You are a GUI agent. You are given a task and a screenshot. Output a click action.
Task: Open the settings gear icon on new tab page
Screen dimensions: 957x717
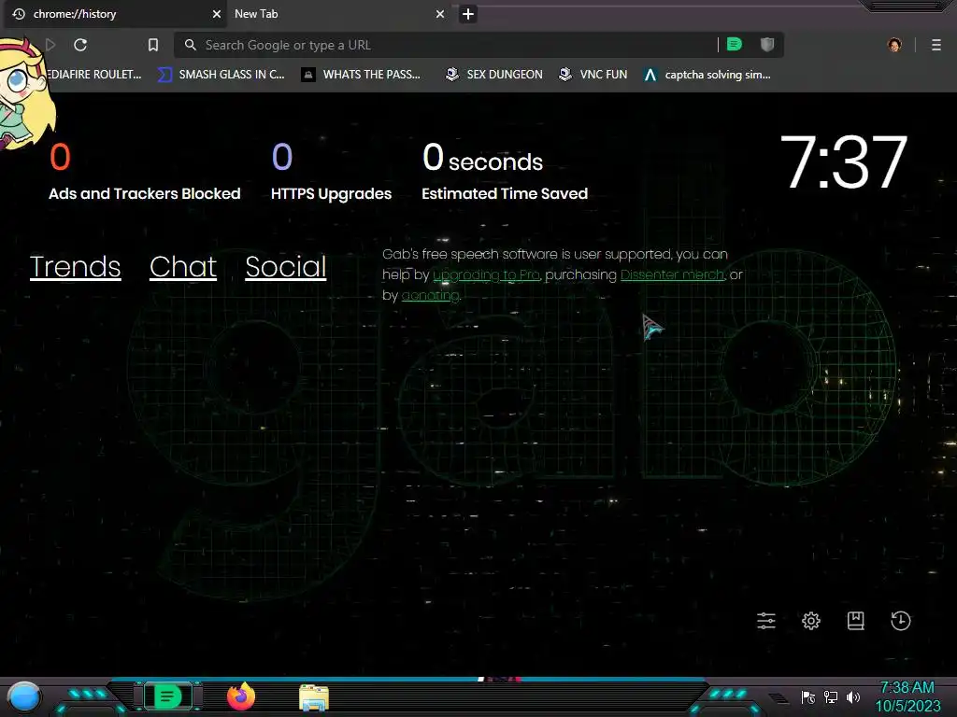pyautogui.click(x=811, y=621)
